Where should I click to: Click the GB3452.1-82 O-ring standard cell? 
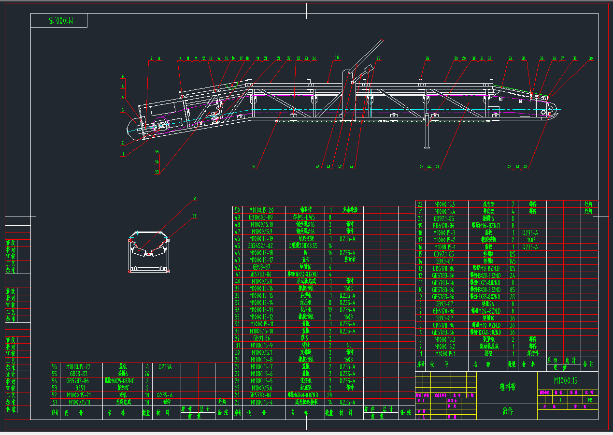click(261, 246)
